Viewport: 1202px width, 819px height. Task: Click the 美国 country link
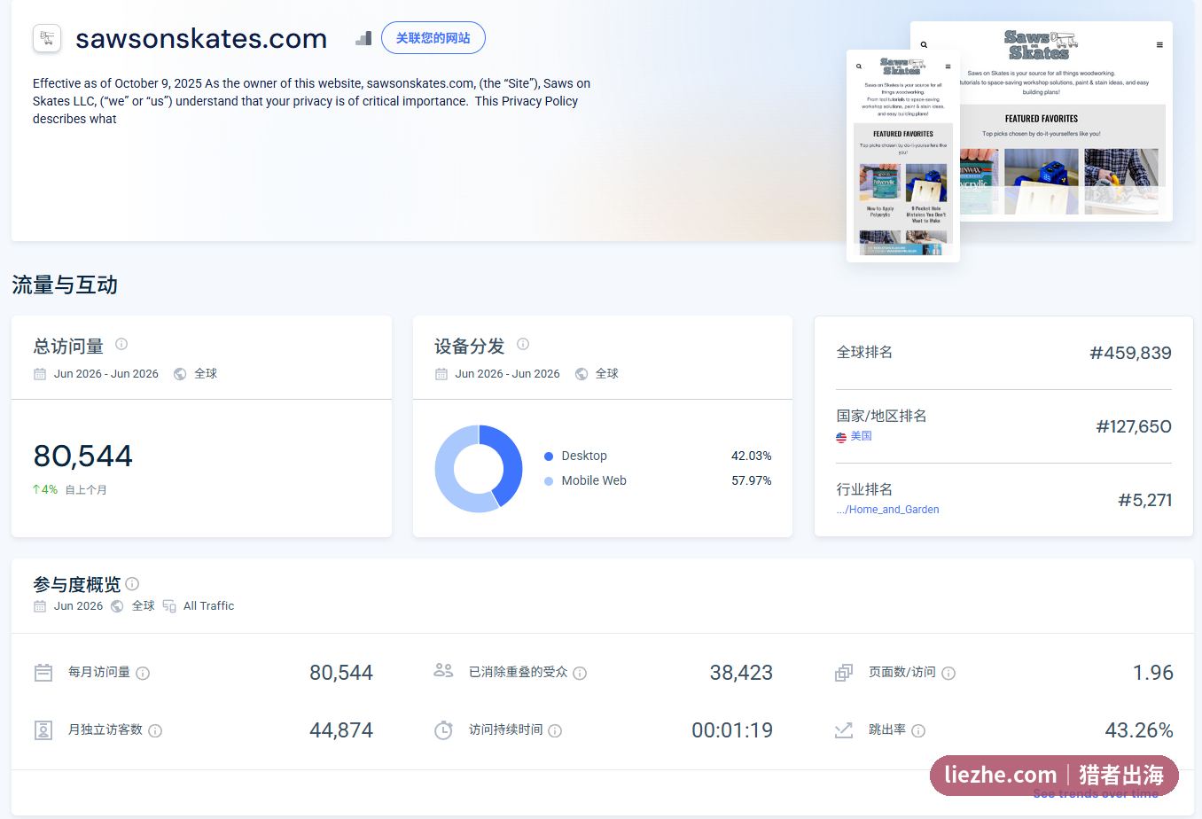coord(862,436)
